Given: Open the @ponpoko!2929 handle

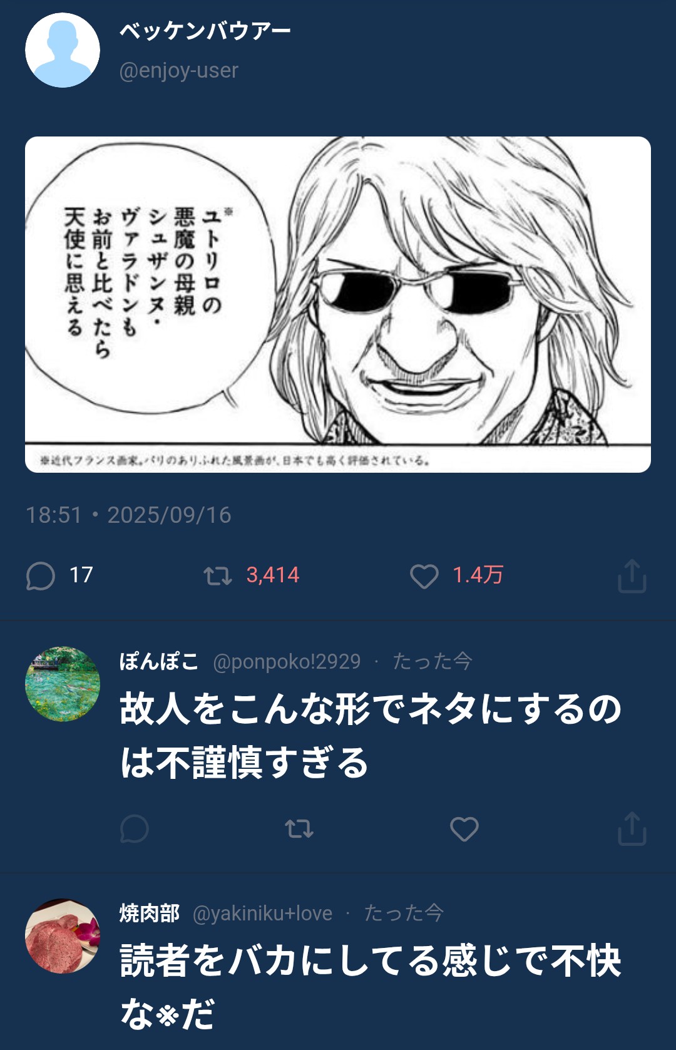Looking at the screenshot, I should tap(287, 661).
